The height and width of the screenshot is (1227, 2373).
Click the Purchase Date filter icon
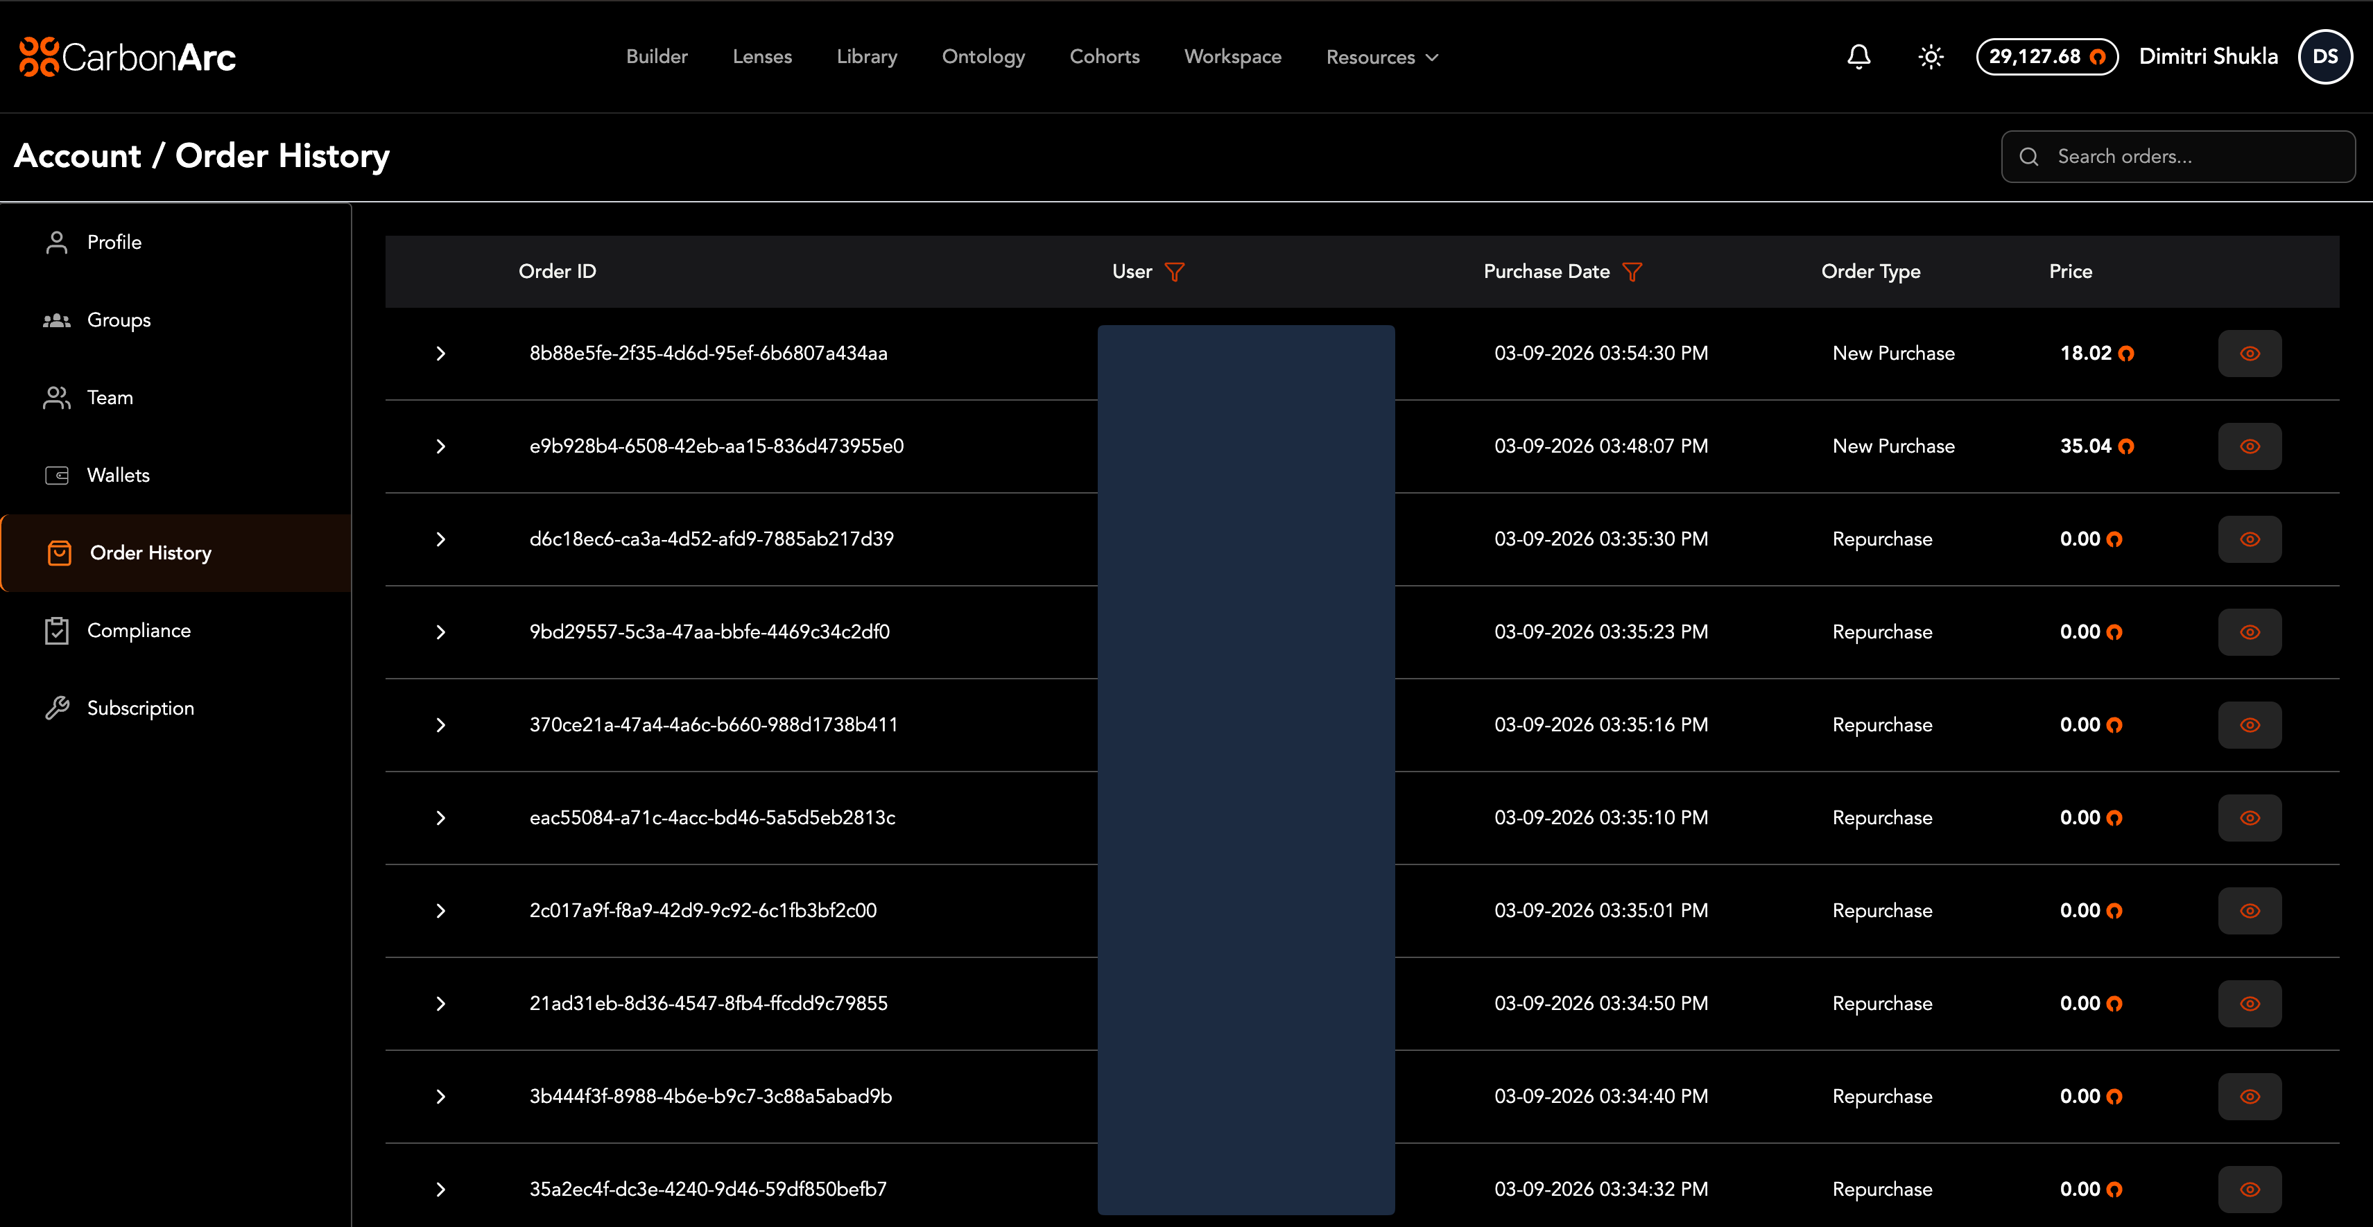(x=1632, y=272)
